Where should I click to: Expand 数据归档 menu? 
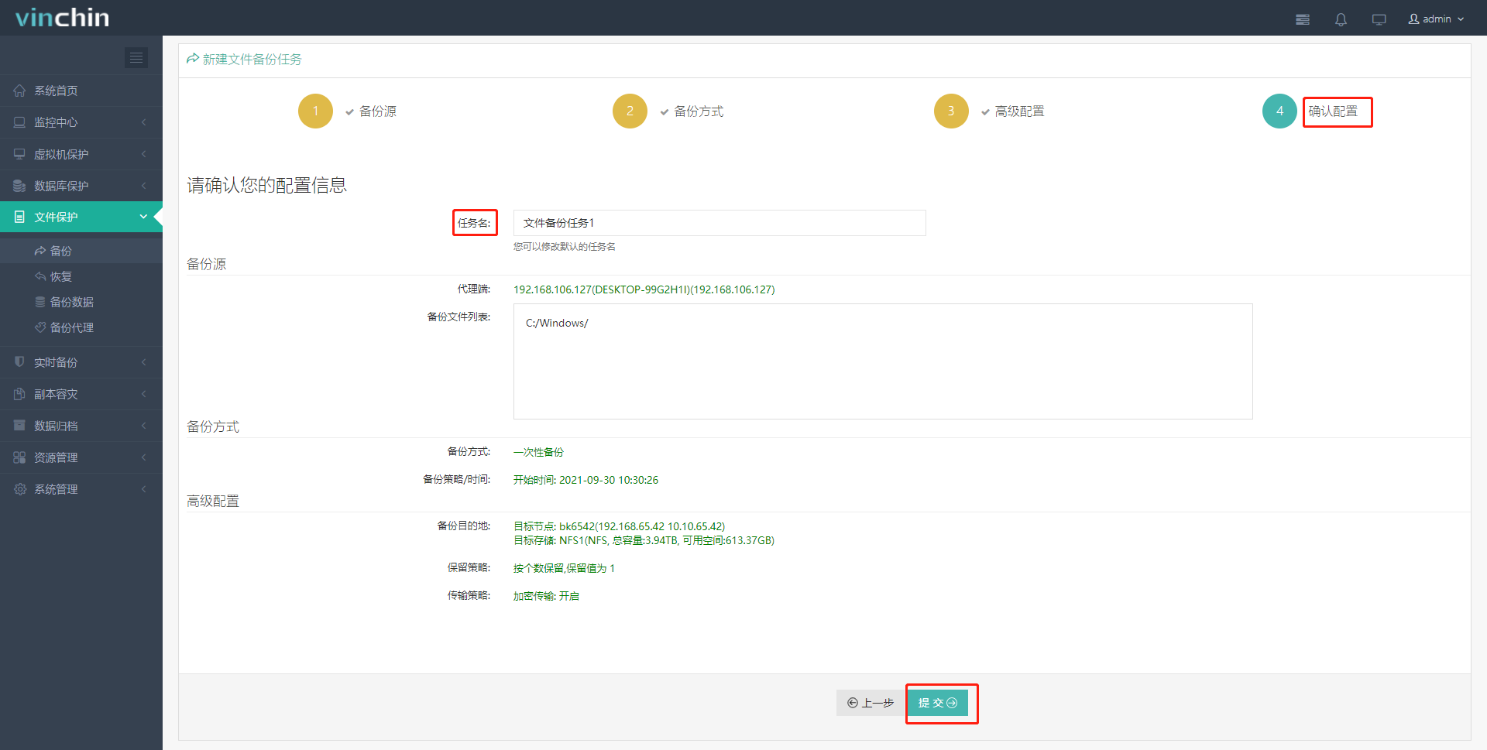tap(81, 426)
